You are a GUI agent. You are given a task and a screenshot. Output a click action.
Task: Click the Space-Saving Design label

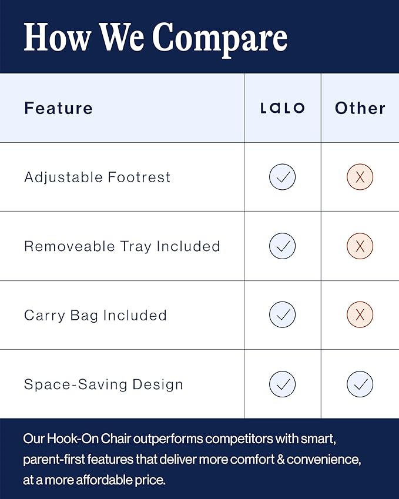[x=104, y=385]
